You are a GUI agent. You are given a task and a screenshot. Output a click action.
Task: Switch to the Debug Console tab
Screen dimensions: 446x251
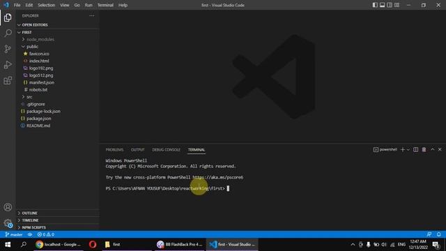click(166, 150)
